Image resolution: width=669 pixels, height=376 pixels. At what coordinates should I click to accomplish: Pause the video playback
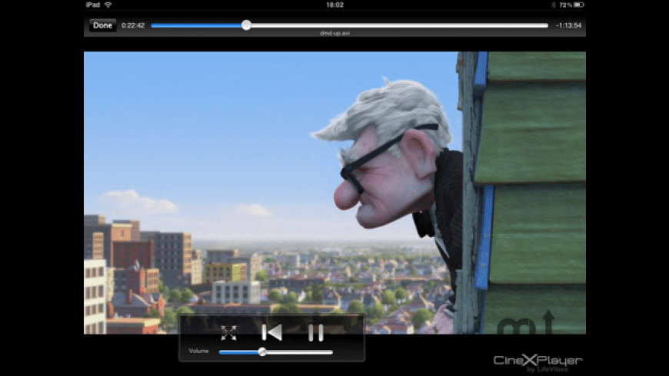316,332
